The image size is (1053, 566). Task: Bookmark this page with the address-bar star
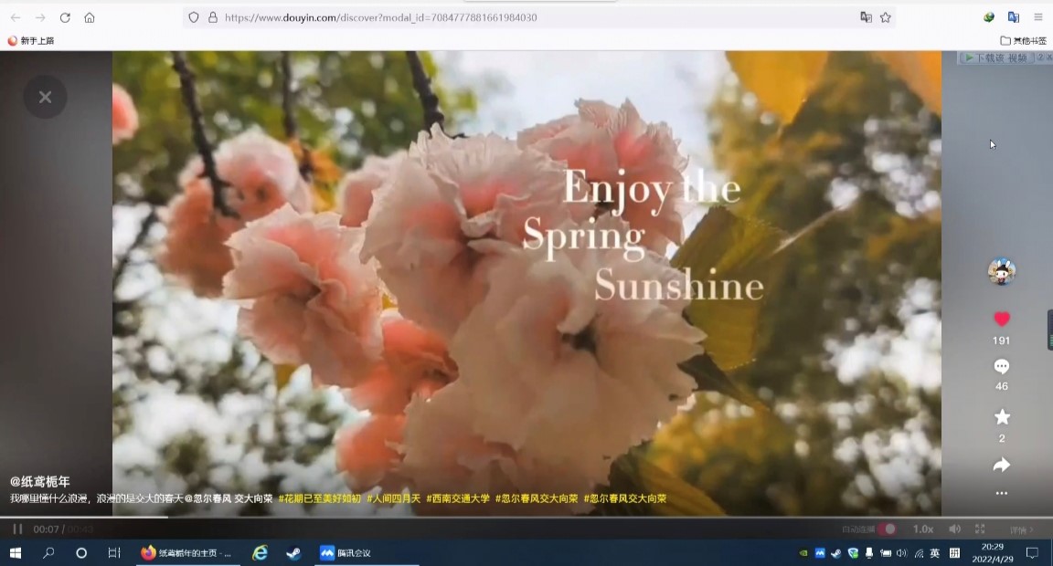886,17
